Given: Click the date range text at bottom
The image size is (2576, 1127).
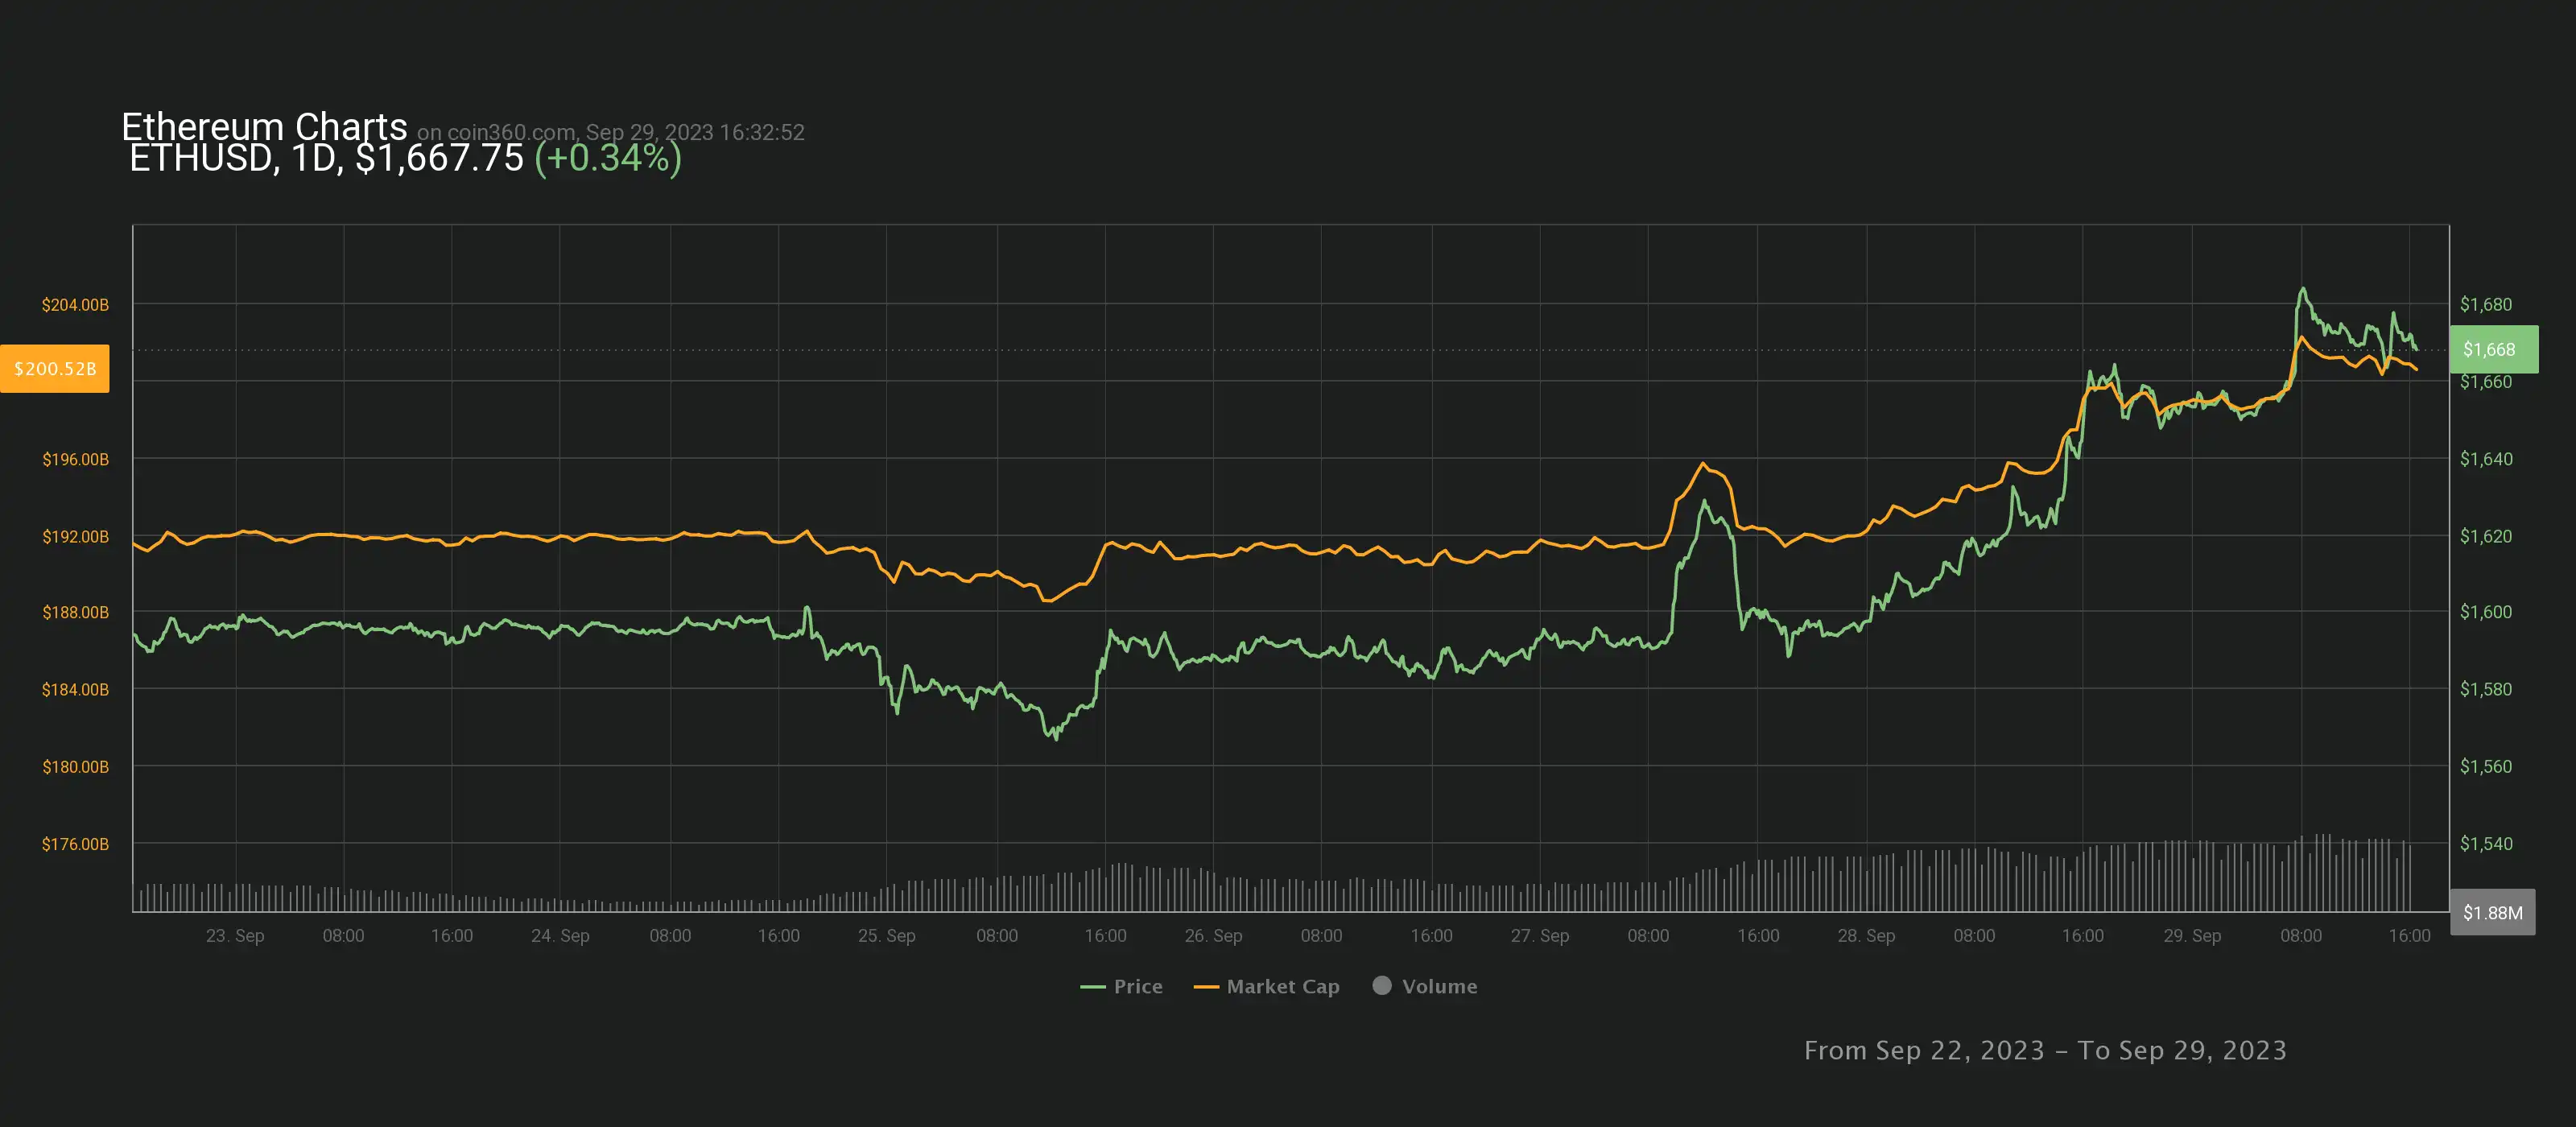Looking at the screenshot, I should coord(2045,1050).
